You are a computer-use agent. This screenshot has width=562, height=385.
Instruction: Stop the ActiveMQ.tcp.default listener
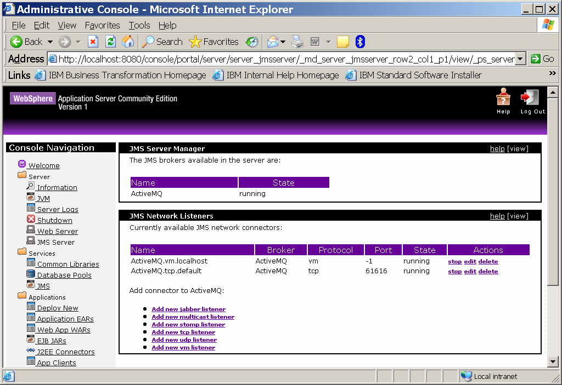pos(454,271)
